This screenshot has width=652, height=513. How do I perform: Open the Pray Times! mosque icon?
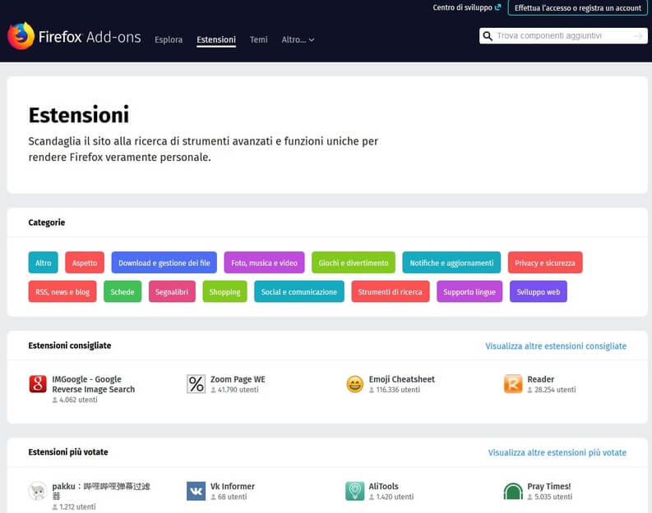click(x=513, y=491)
